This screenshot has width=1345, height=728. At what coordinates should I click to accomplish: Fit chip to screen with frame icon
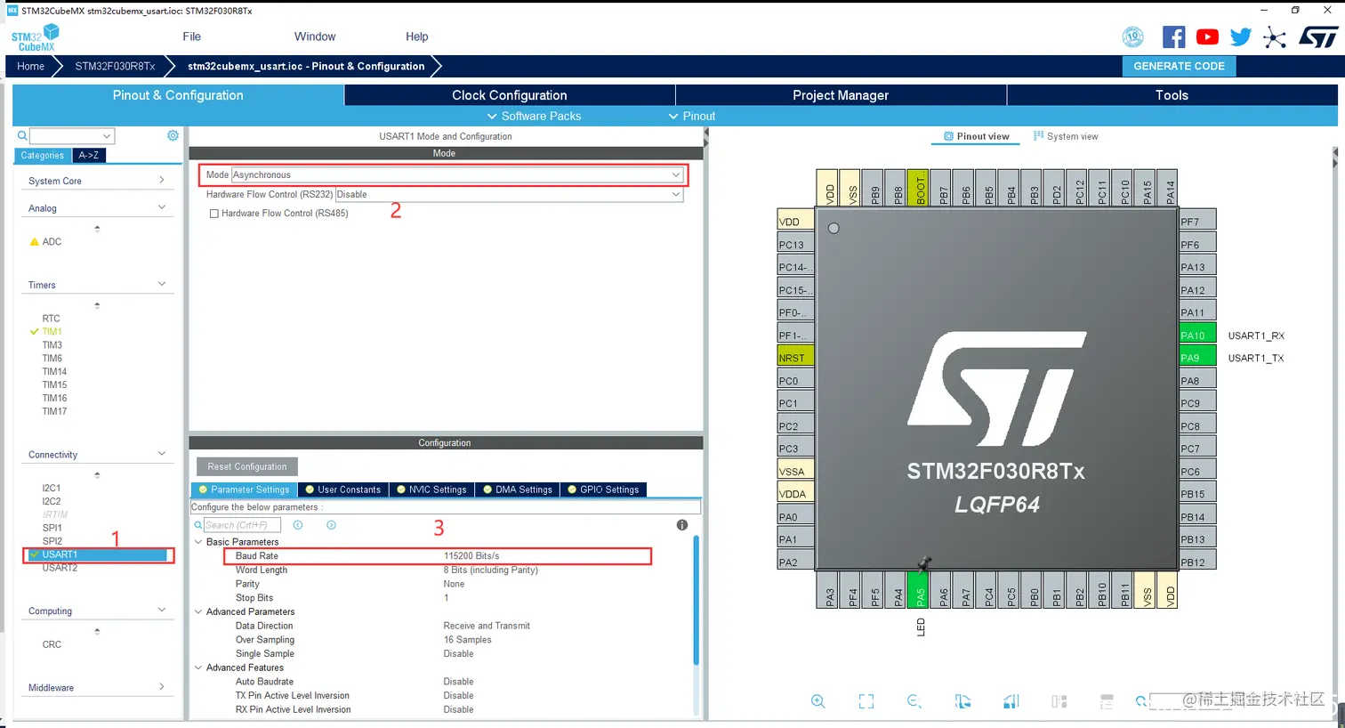click(x=866, y=701)
